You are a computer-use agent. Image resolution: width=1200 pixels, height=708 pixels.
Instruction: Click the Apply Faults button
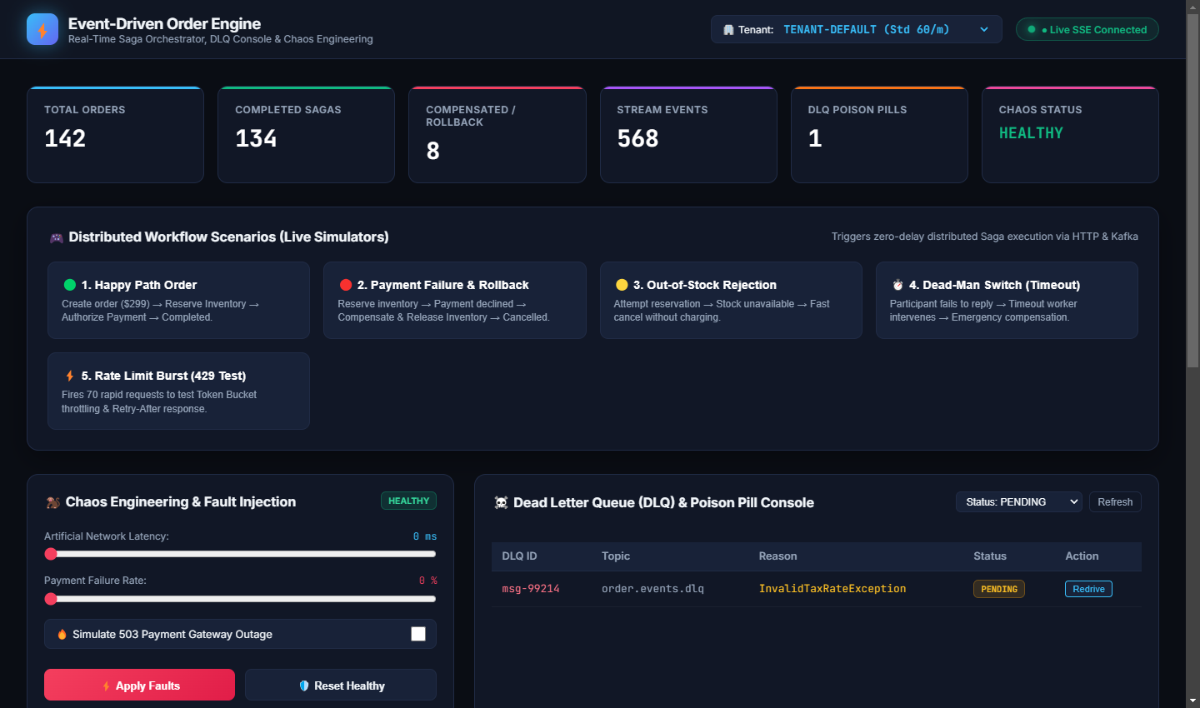pyautogui.click(x=139, y=685)
